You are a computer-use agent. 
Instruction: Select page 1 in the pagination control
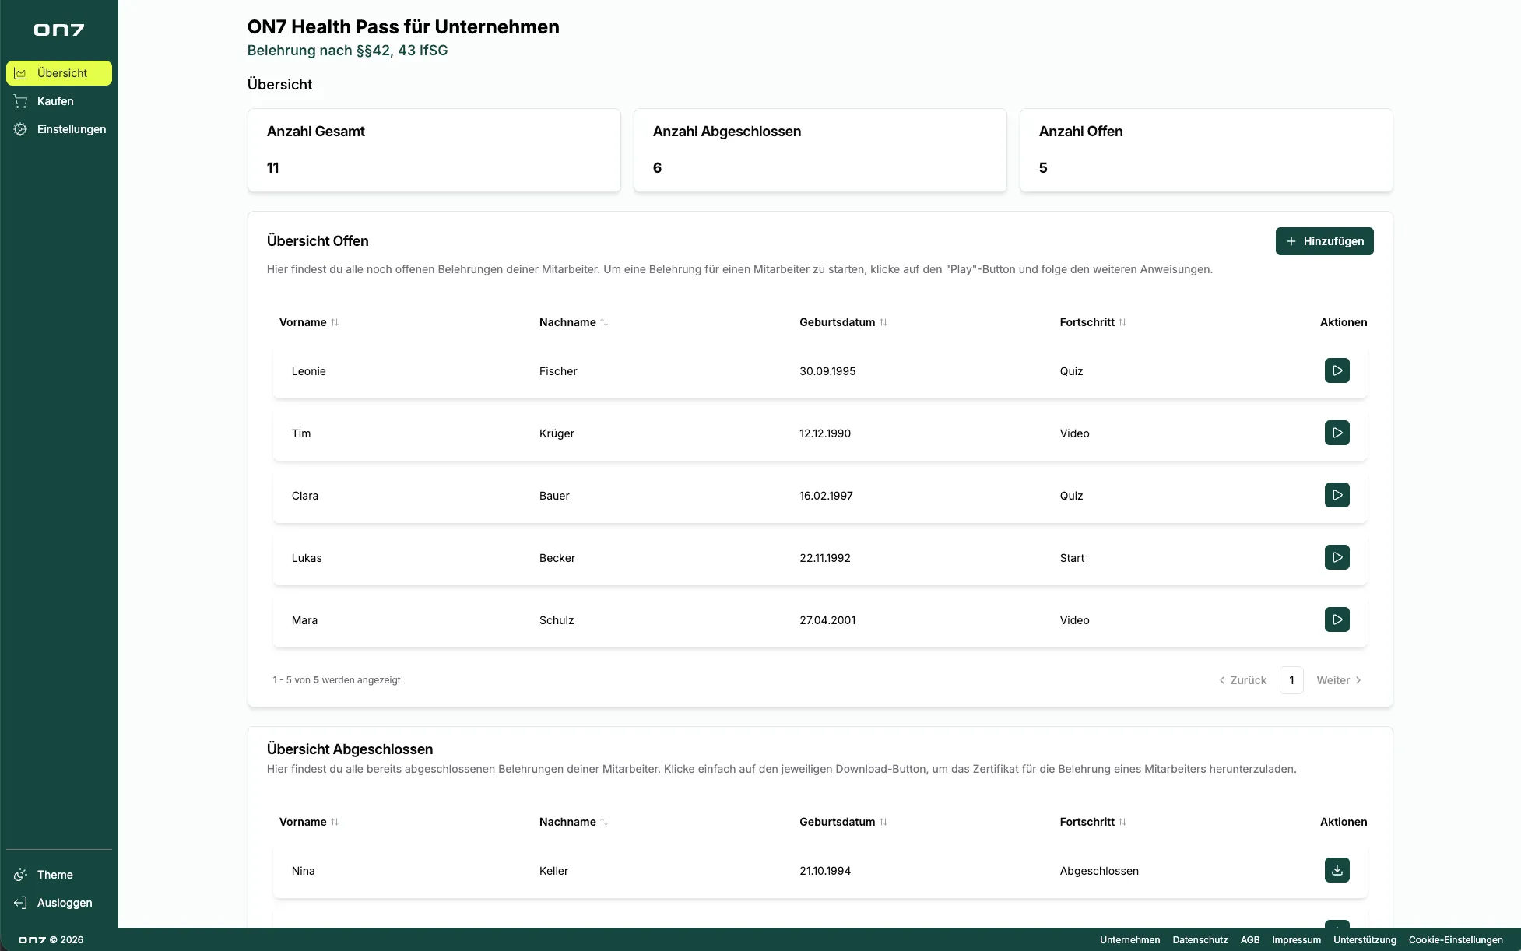click(1291, 679)
